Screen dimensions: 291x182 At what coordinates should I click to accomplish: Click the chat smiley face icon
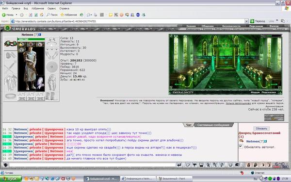point(230,165)
